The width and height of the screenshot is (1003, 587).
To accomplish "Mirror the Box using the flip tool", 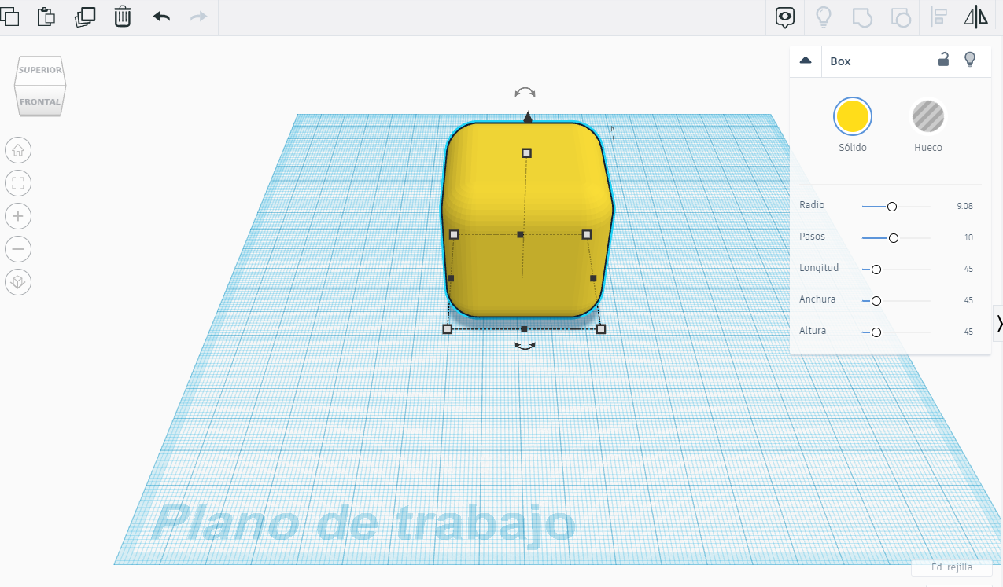I will click(x=975, y=16).
